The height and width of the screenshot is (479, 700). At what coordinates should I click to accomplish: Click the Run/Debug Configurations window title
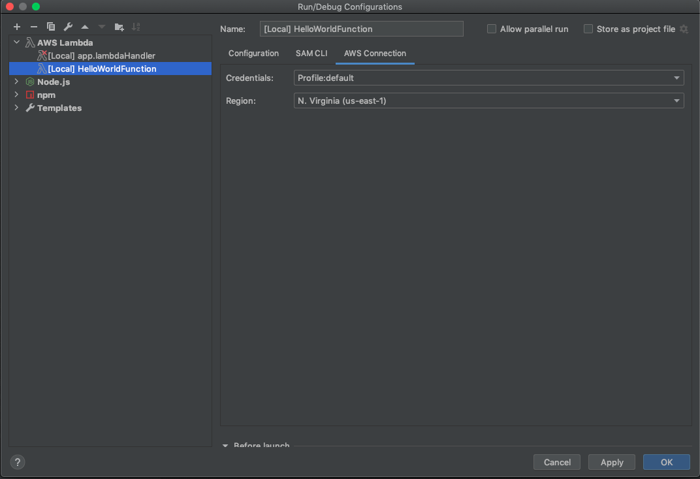point(350,7)
